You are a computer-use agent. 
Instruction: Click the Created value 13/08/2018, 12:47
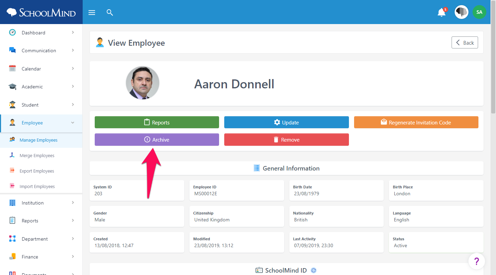pyautogui.click(x=114, y=245)
